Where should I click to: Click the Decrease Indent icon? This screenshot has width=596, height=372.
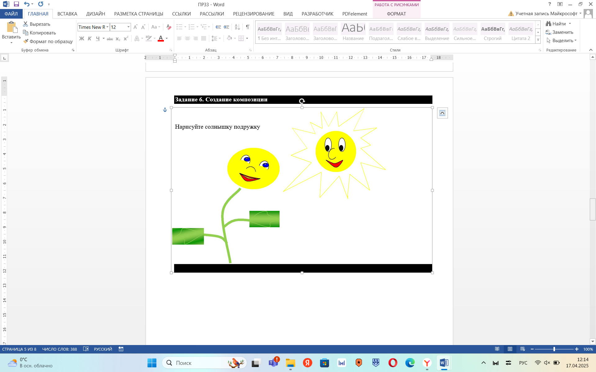pyautogui.click(x=218, y=27)
